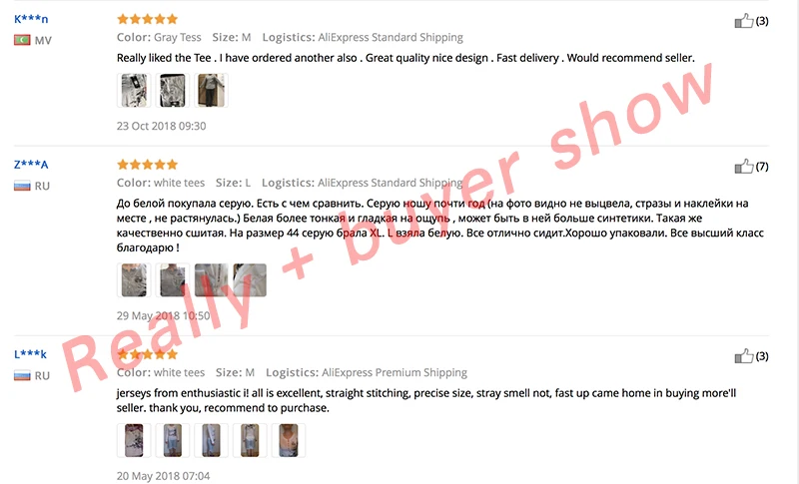Open reviewer profile K***n
The height and width of the screenshot is (484, 799).
[x=31, y=19]
